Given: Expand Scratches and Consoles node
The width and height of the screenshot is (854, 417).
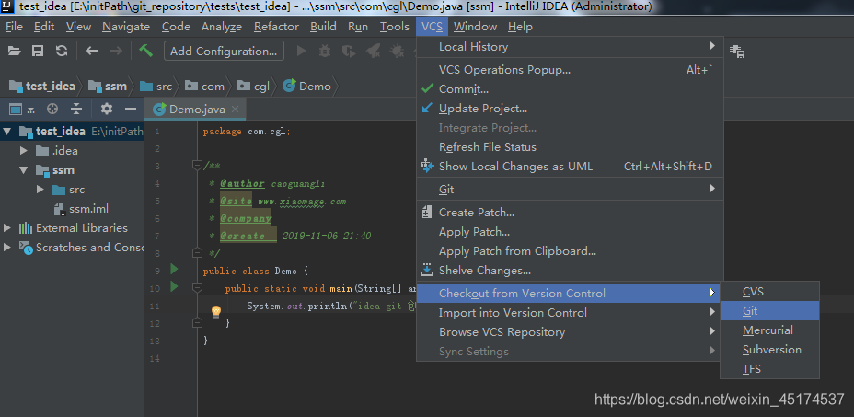Looking at the screenshot, I should (7, 247).
